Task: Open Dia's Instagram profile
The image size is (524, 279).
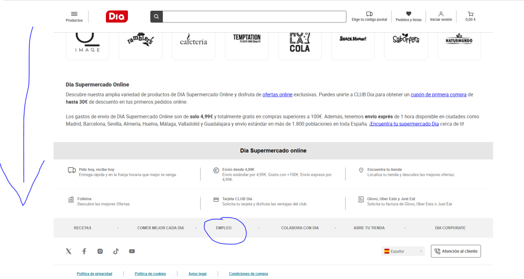Action: click(100, 251)
